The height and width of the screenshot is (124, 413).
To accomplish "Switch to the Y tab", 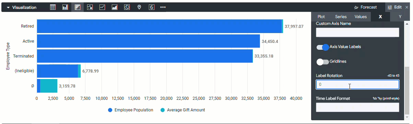I will [x=400, y=16].
